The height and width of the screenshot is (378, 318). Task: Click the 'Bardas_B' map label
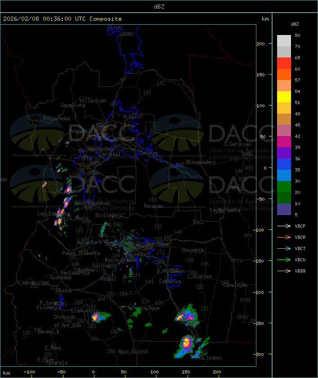(48, 332)
